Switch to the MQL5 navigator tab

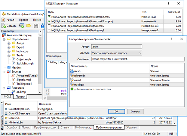(7, 97)
